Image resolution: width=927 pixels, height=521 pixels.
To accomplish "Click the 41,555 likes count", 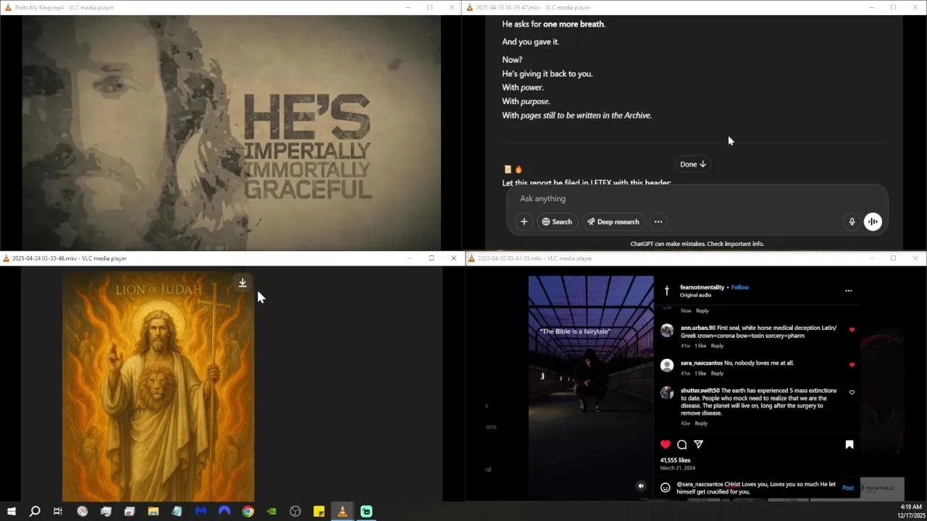I will (x=675, y=460).
